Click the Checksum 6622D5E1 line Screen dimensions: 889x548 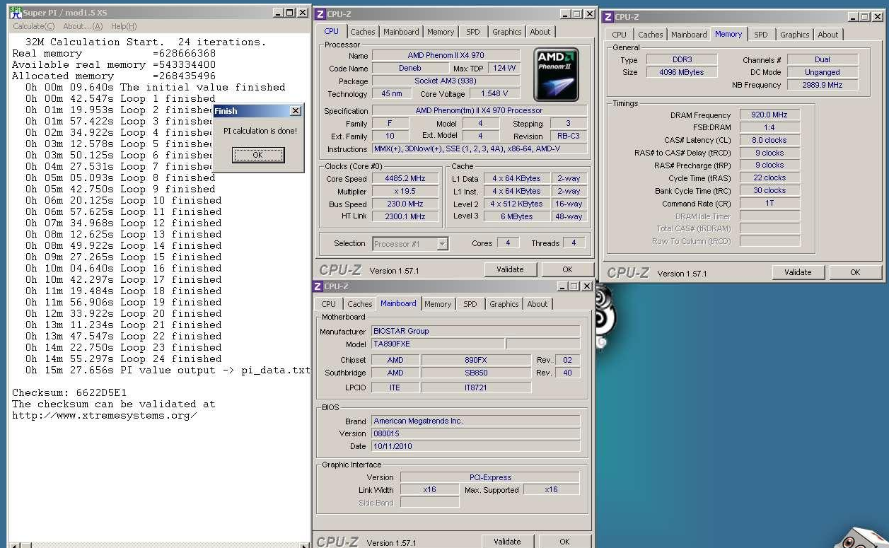click(x=69, y=392)
